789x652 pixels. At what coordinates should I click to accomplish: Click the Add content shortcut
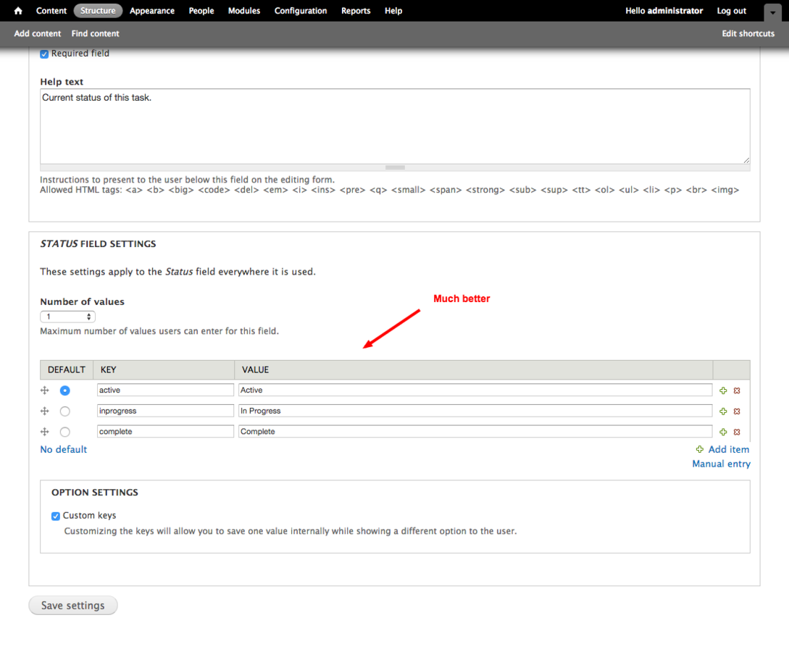coord(38,34)
